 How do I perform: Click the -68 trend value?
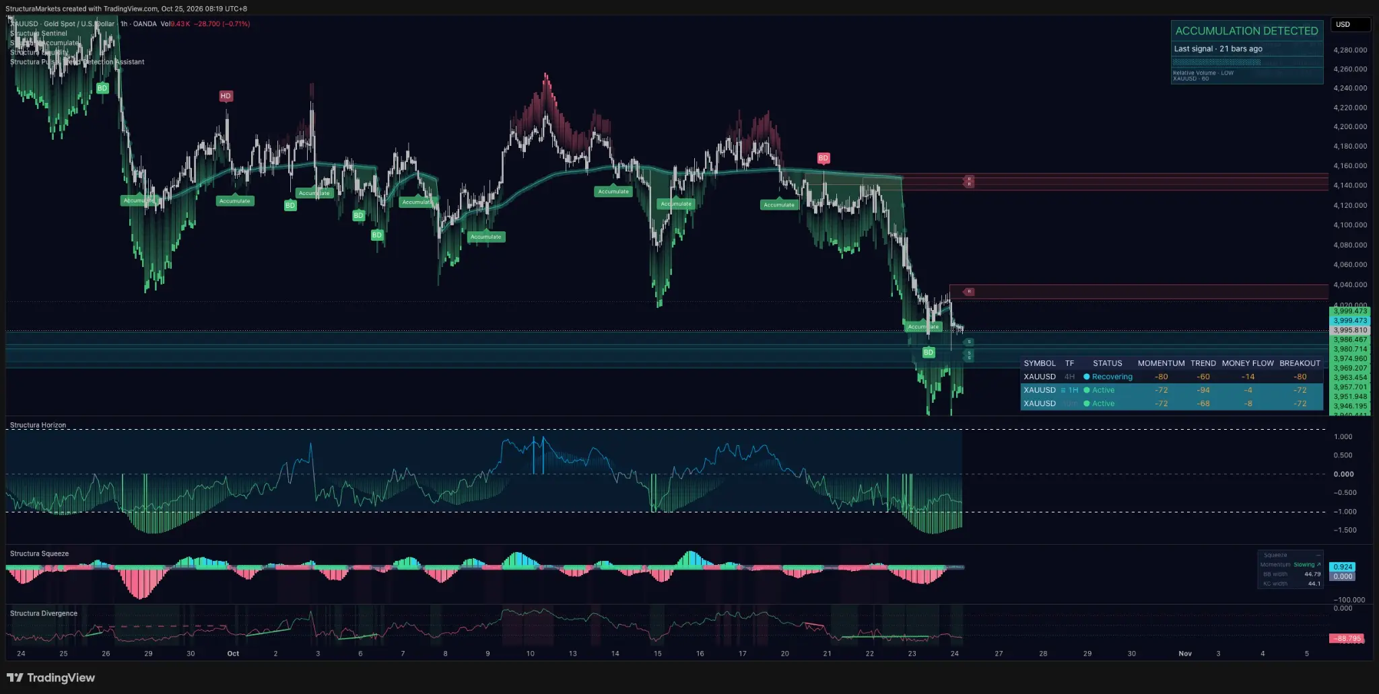click(x=1203, y=403)
